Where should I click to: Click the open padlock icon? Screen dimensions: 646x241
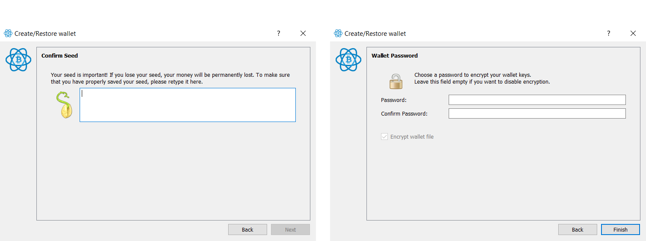click(396, 81)
